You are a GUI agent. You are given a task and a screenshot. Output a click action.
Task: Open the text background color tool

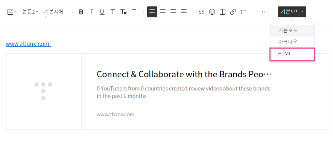134,12
